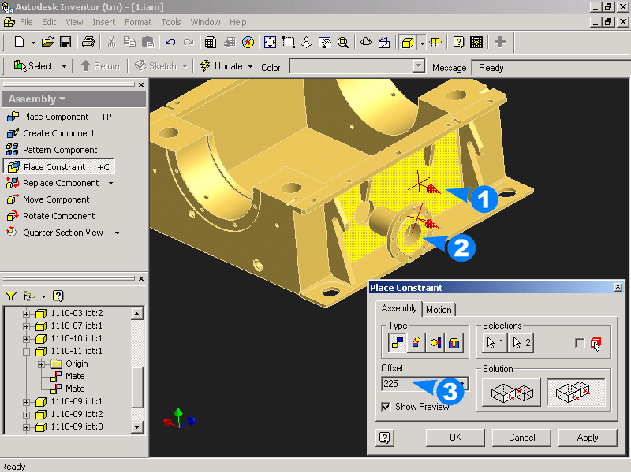Expand the 1110-03.ipt:2 tree node

pyautogui.click(x=26, y=314)
